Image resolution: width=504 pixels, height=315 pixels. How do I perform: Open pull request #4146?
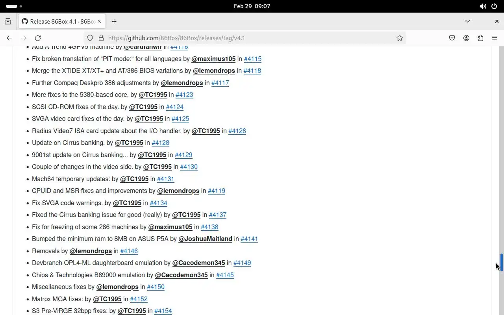coord(129,251)
